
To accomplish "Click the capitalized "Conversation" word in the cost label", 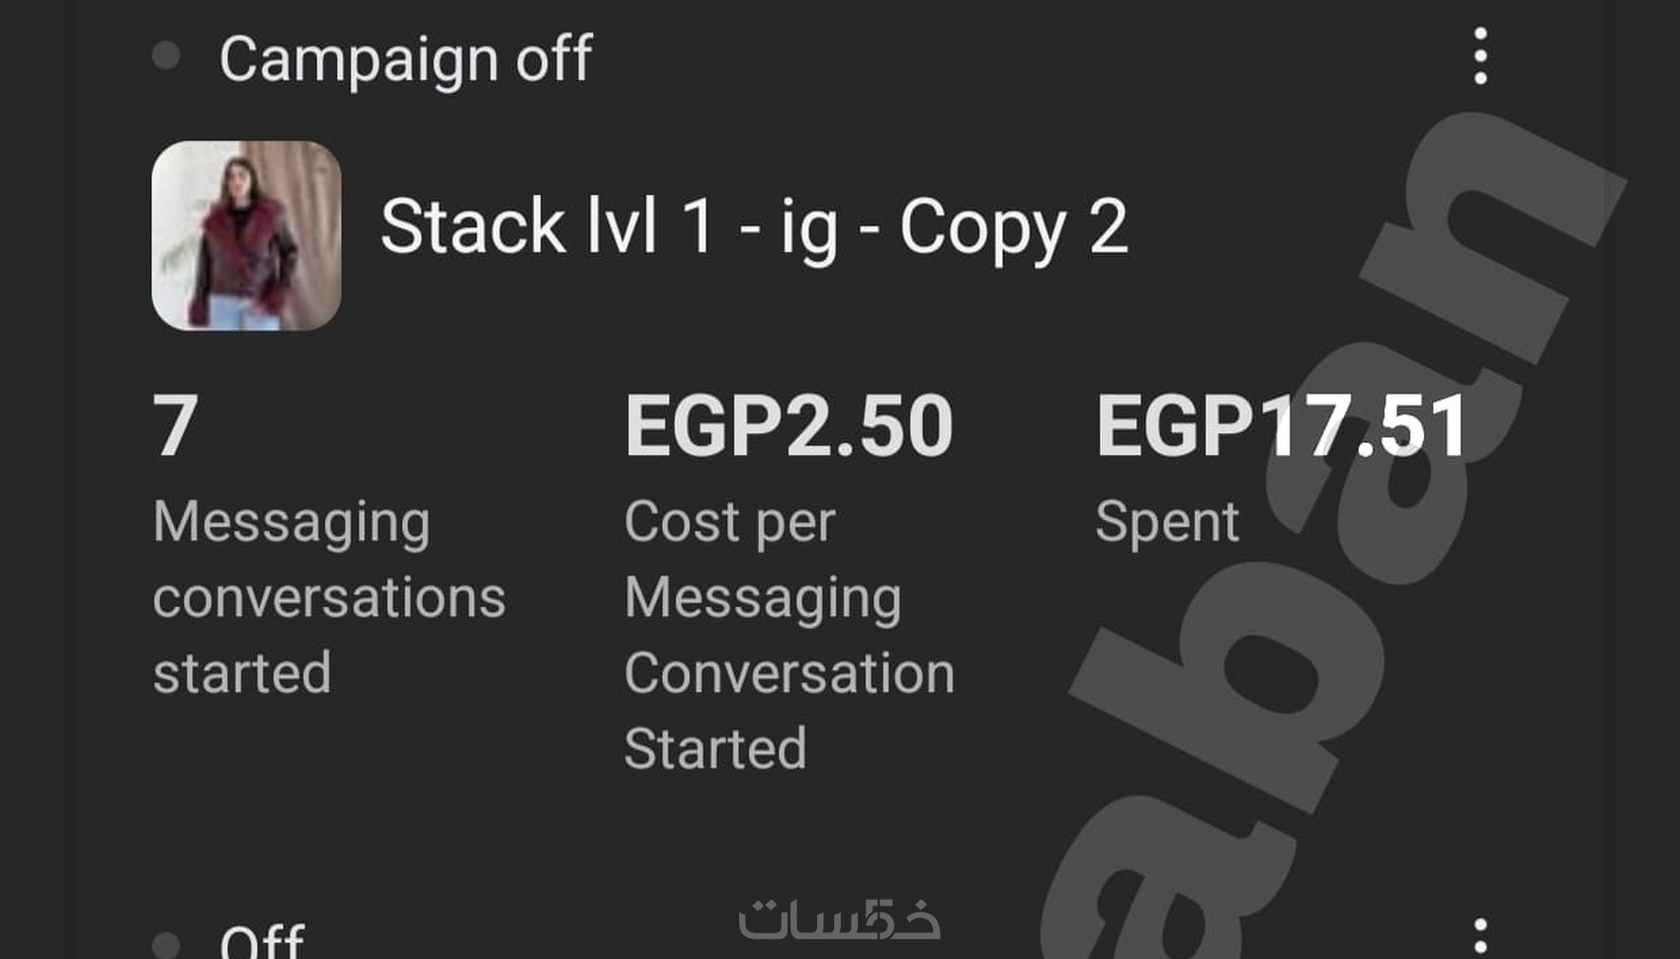I will pos(789,673).
